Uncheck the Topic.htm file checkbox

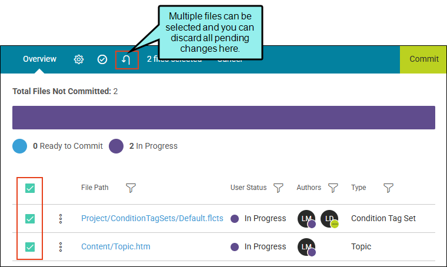click(x=30, y=247)
